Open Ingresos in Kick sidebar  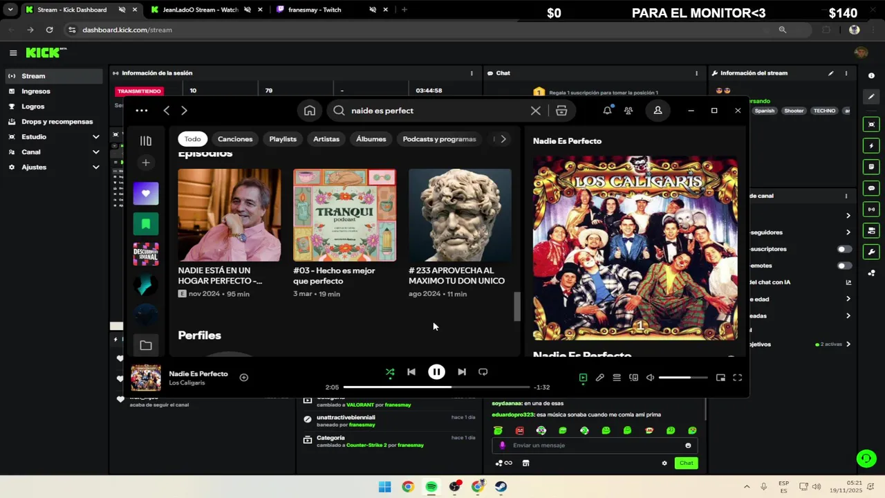point(54,91)
